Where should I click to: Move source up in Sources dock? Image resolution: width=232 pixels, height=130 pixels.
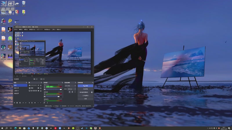tap(38, 103)
